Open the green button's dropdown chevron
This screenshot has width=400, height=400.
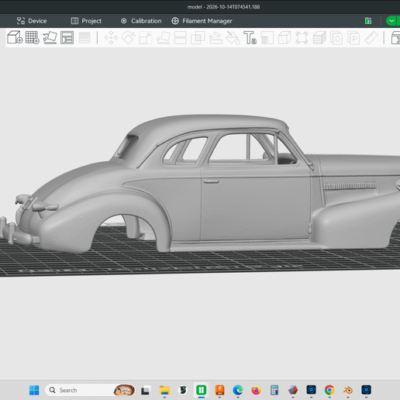coord(391,21)
